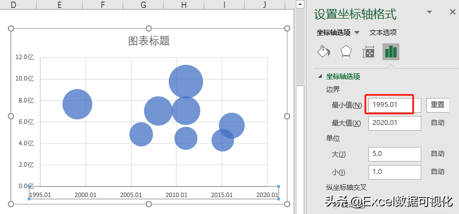Click the major unit field showing 5.0
Image resolution: width=459 pixels, height=214 pixels.
(395, 154)
